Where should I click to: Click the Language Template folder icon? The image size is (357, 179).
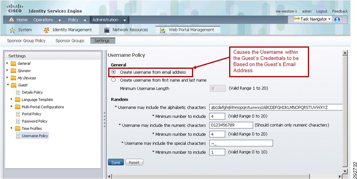tap(18, 99)
